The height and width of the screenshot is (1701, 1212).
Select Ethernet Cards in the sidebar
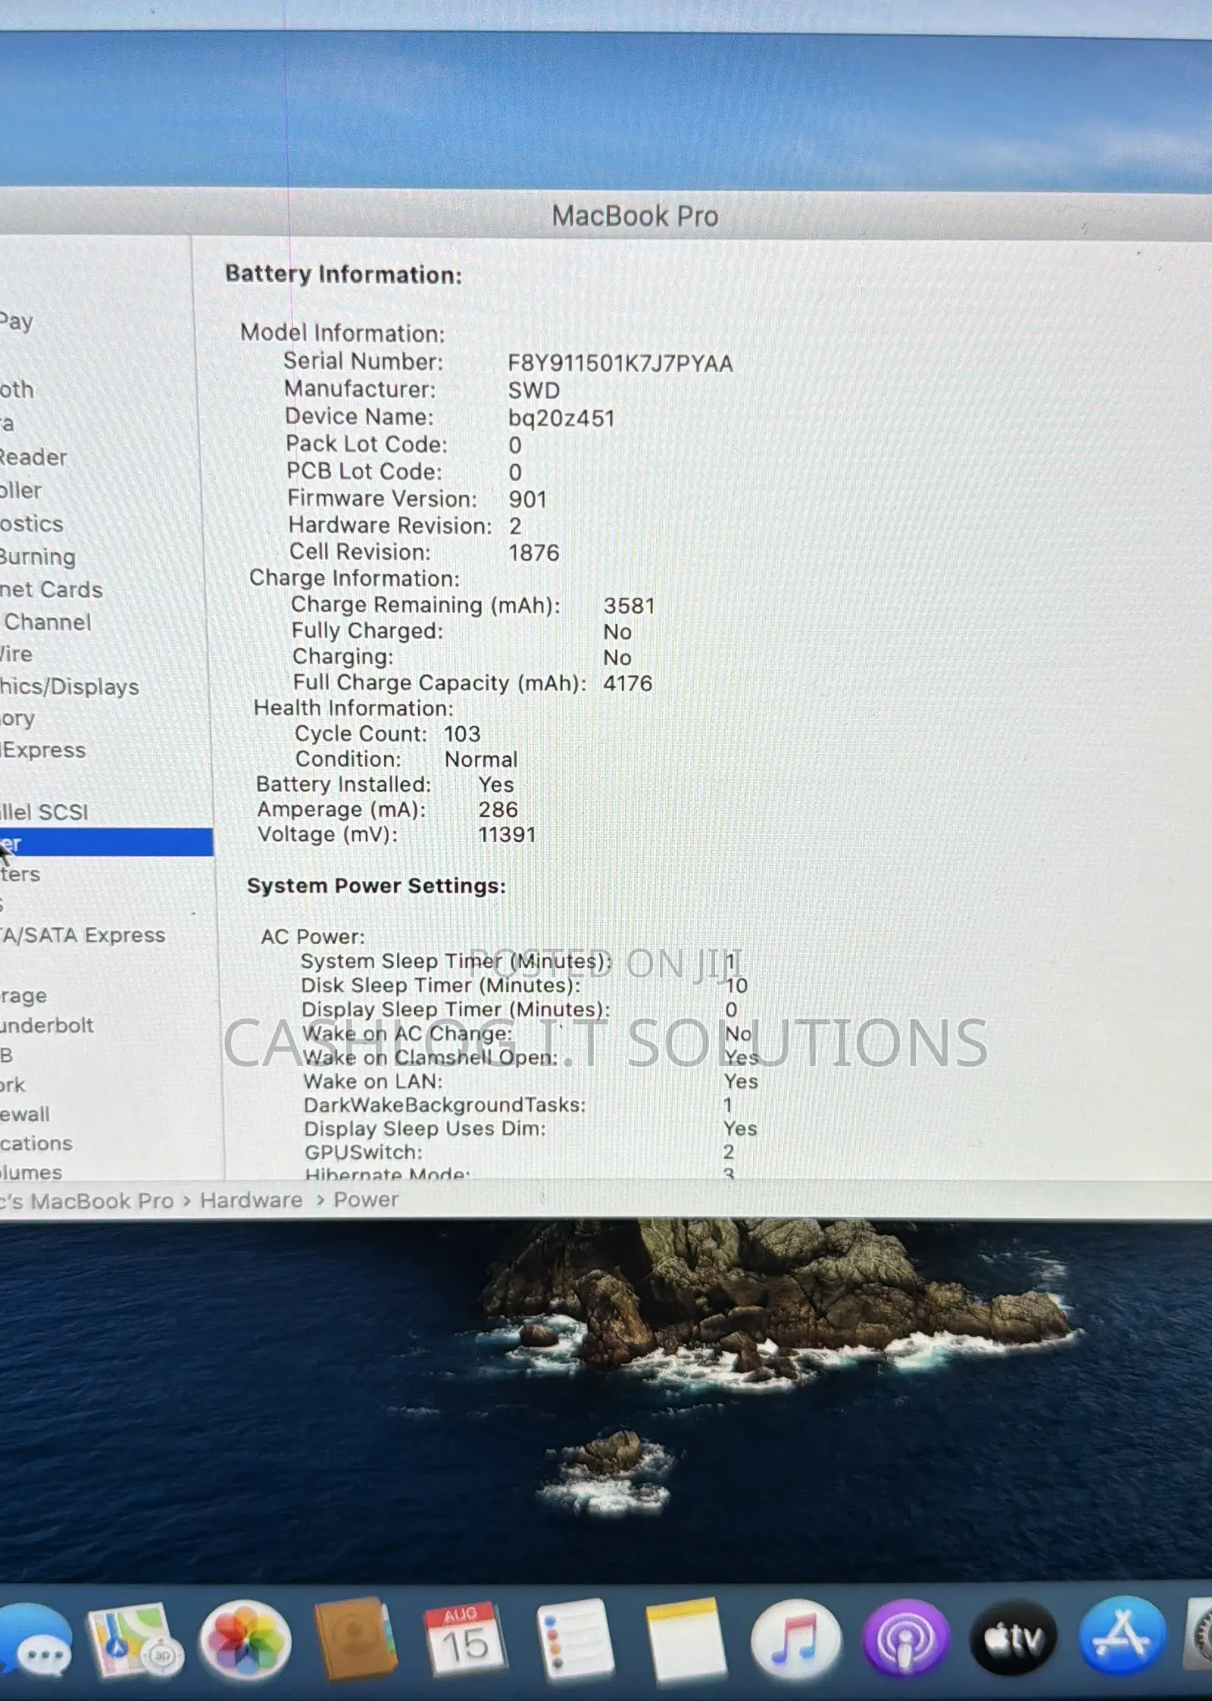tap(51, 589)
